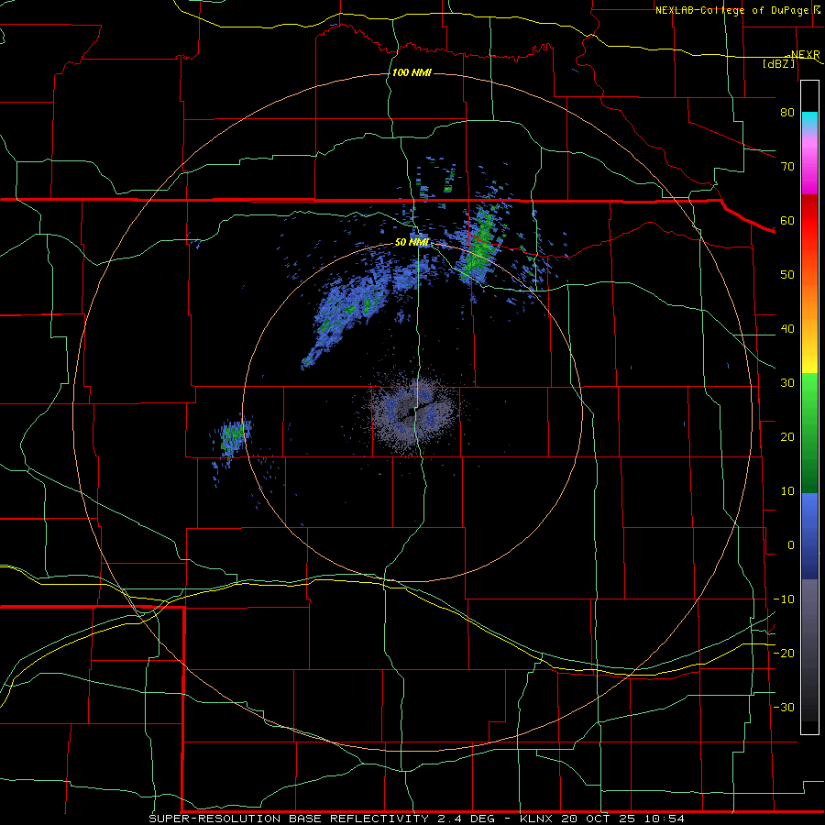Click the 10 value on the dBZ scale
This screenshot has width=825, height=825.
click(x=787, y=491)
